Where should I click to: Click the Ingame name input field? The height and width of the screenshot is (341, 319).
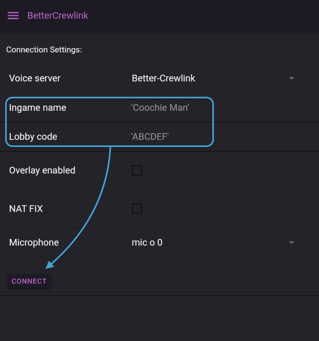[160, 107]
